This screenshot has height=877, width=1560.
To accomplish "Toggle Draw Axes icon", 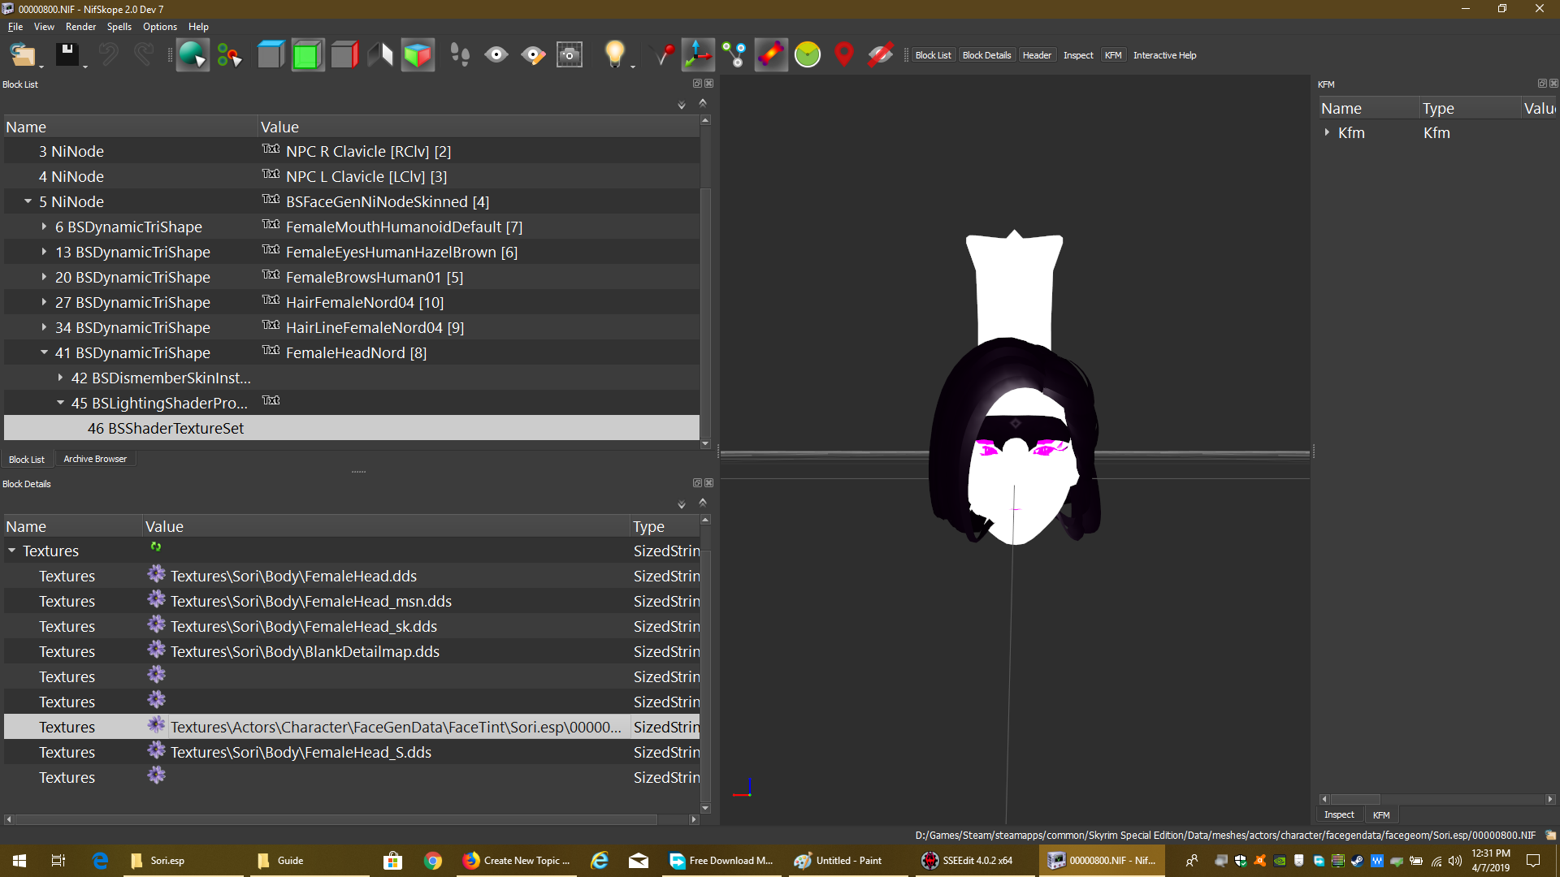I will 698,54.
